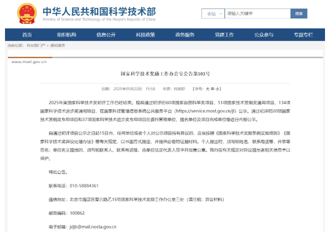Click the keyword search input field
Screen dimensions: 330x243
[x=255, y=13]
